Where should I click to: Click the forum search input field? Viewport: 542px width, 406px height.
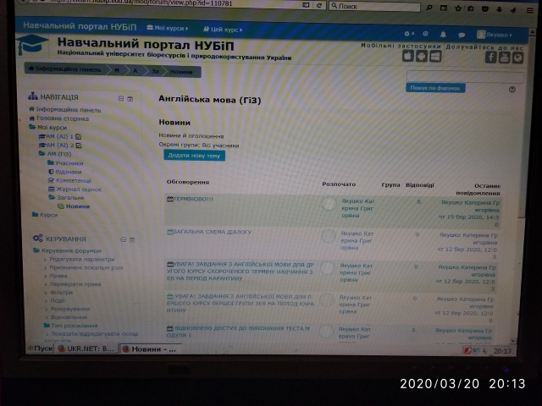465,77
